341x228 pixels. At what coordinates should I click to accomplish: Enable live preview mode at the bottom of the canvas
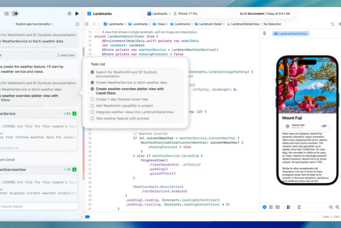click(x=264, y=207)
